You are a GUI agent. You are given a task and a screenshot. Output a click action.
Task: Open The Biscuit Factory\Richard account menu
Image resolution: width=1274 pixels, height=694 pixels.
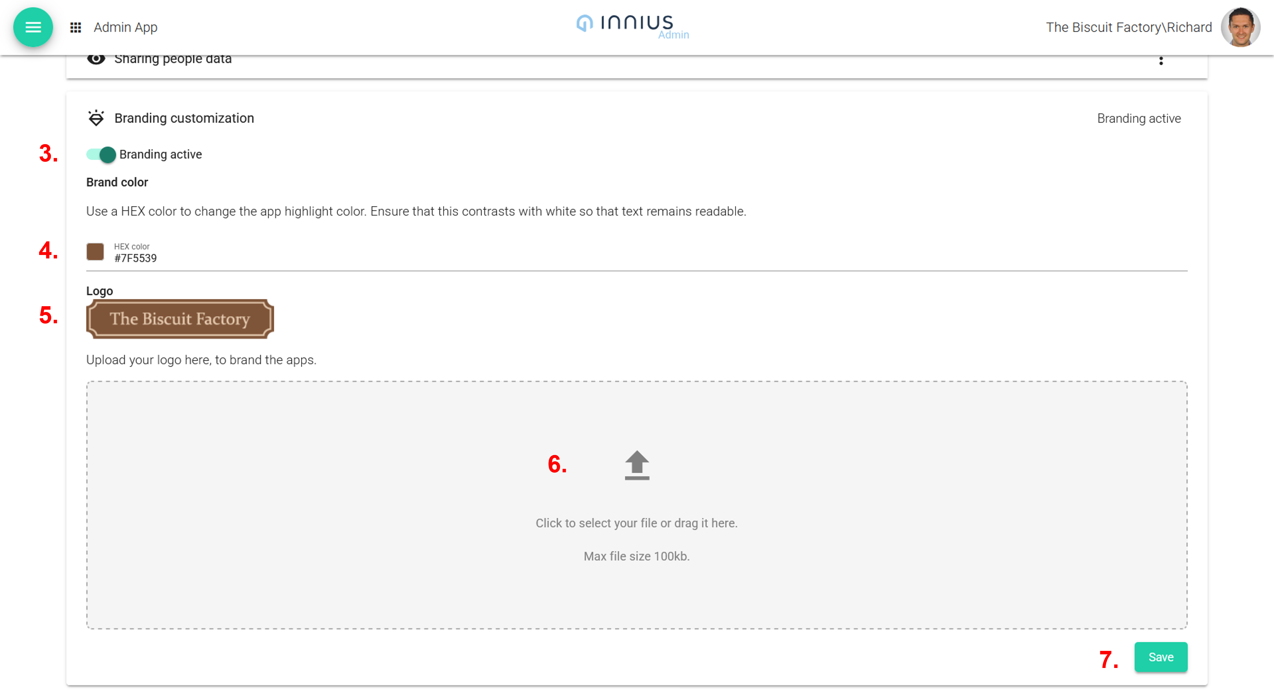click(x=1129, y=27)
